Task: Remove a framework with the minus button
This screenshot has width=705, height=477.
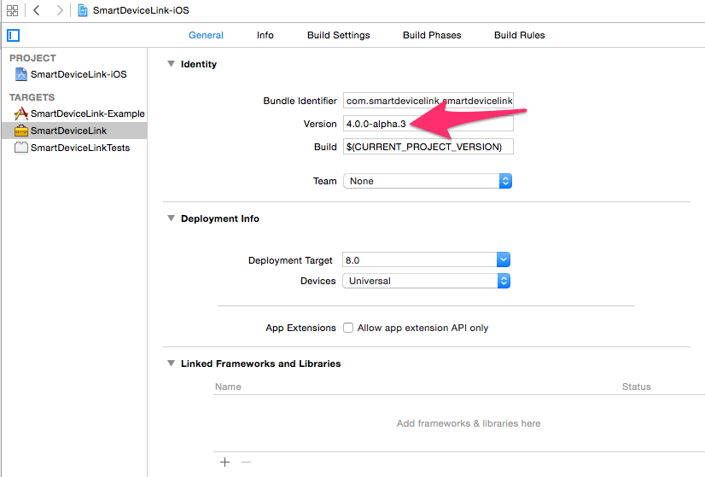Action: pos(246,462)
